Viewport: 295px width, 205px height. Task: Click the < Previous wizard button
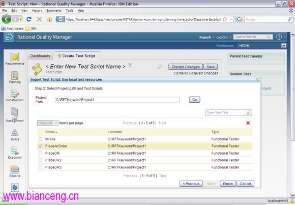[x=191, y=184]
